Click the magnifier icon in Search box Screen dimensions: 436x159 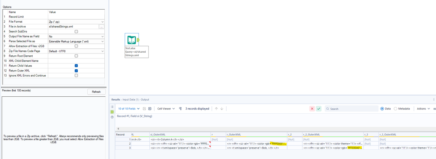328,109
